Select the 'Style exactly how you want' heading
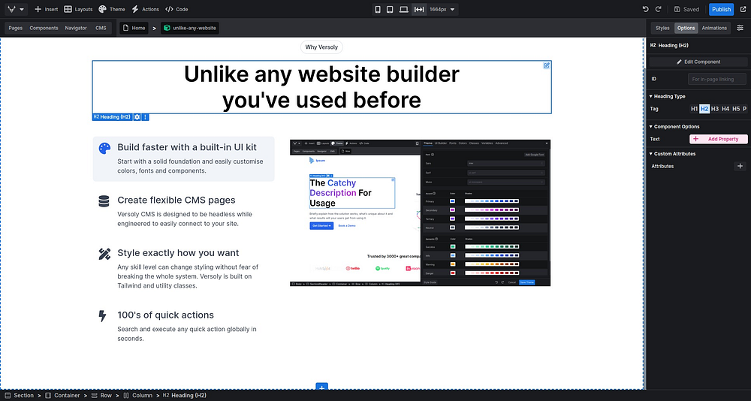Screen dimensions: 751x401 point(178,252)
